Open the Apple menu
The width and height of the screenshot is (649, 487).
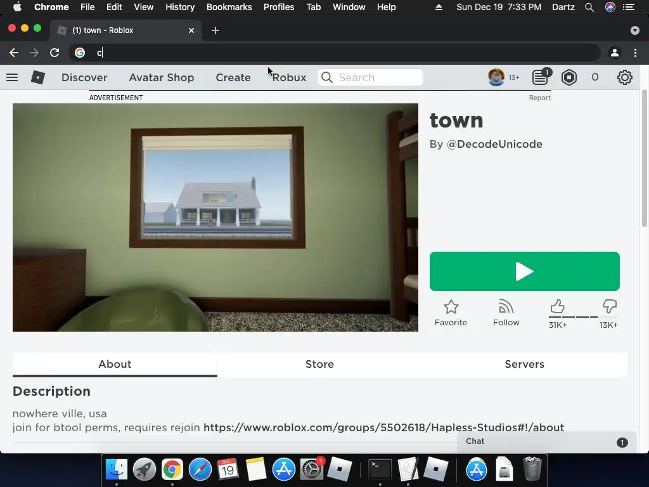[x=17, y=7]
